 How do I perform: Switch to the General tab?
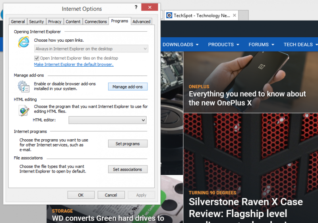click(x=18, y=21)
